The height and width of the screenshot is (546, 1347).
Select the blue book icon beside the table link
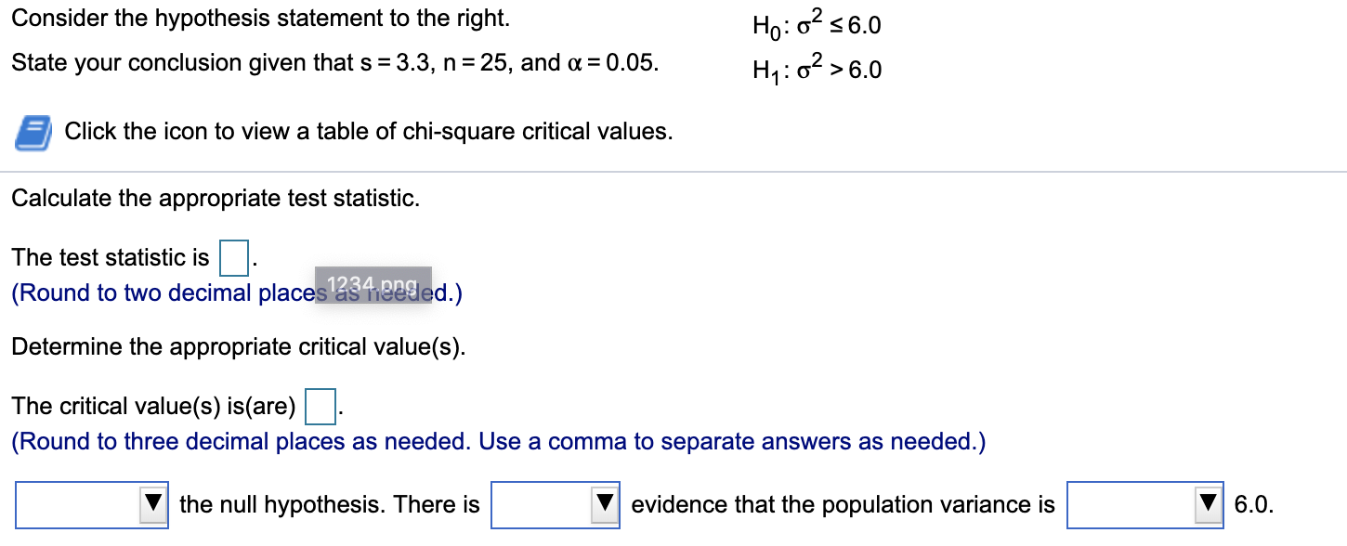point(31,131)
